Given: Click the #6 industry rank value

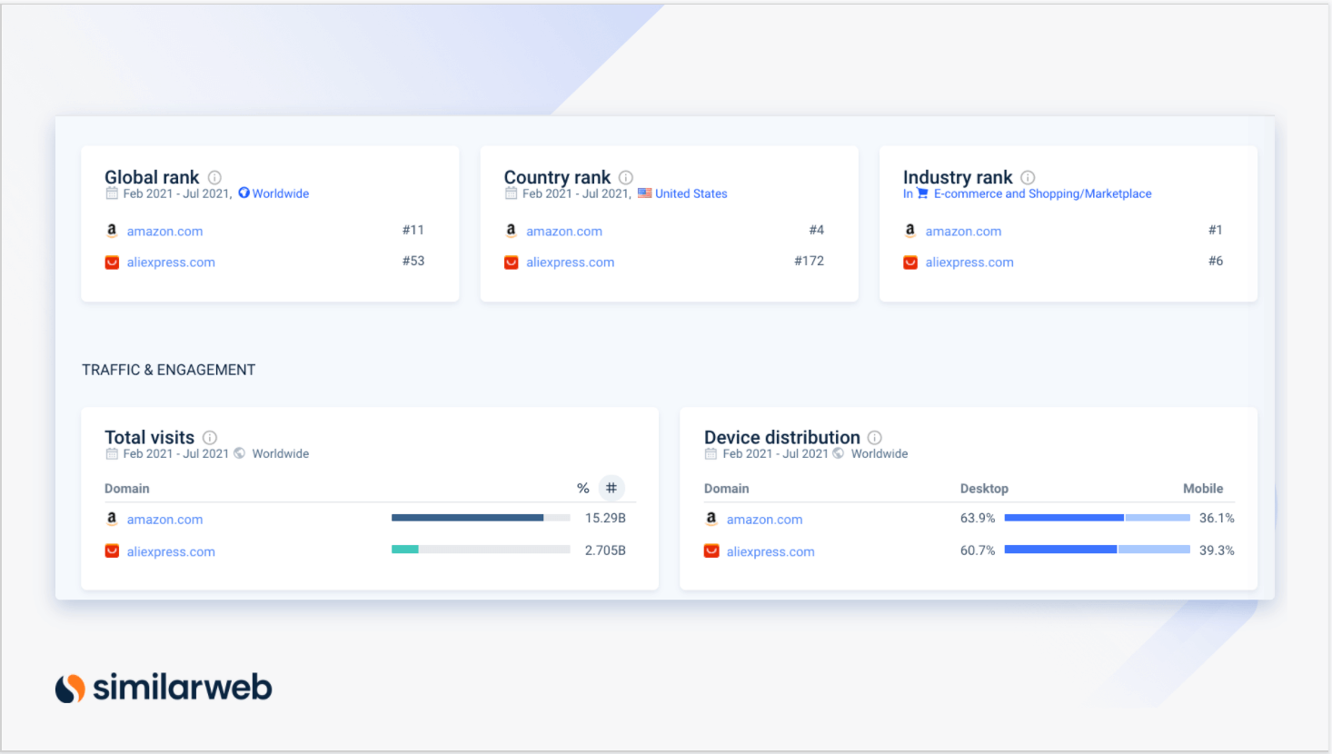Looking at the screenshot, I should 1216,261.
